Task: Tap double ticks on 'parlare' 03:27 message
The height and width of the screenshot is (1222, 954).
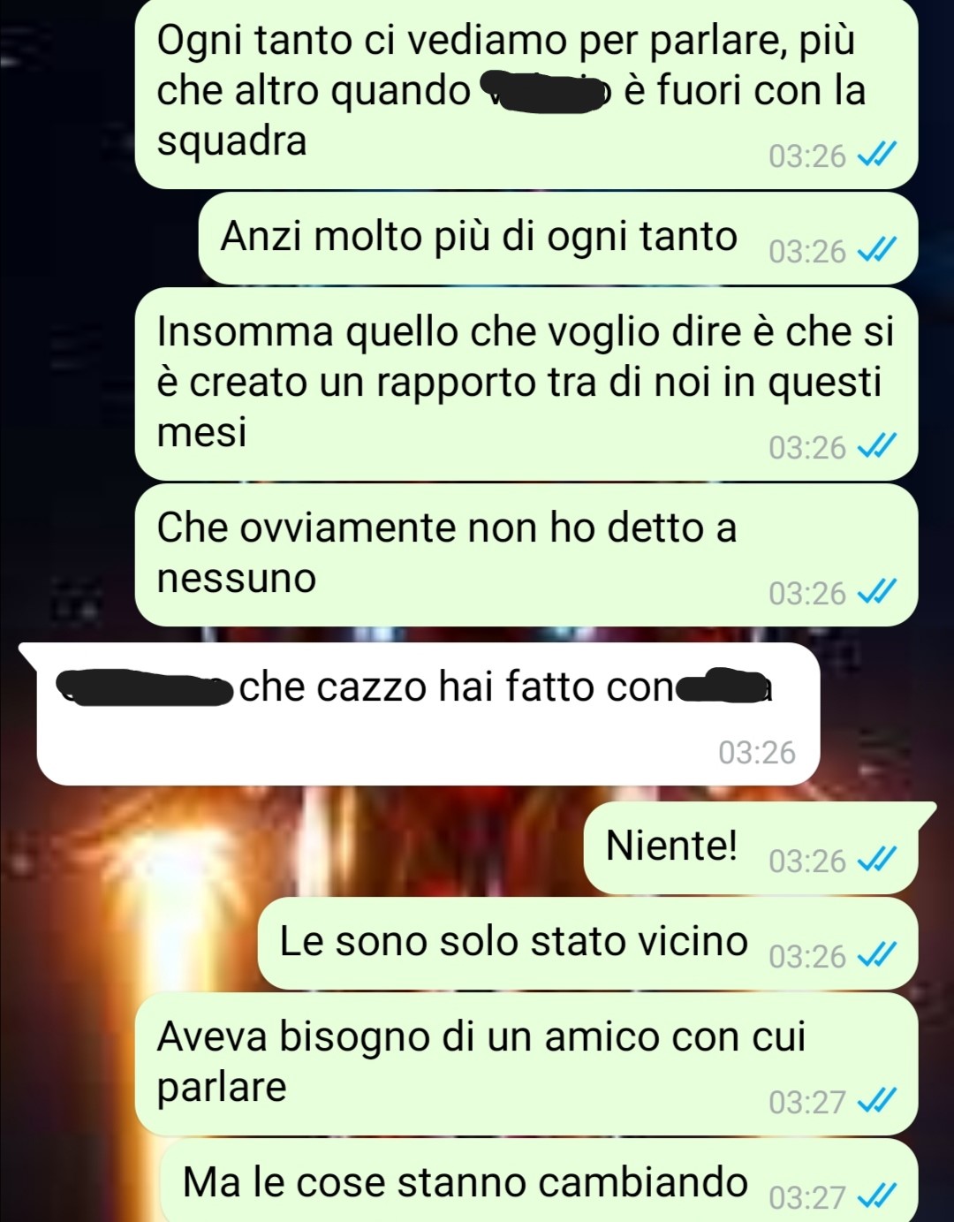Action: [x=878, y=1101]
